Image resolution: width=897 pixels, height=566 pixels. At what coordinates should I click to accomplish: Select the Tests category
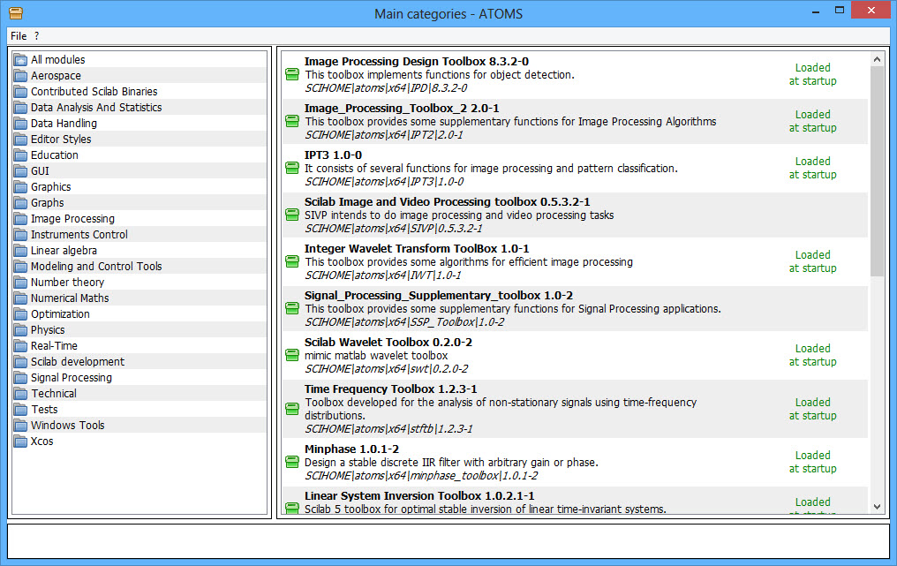(x=139, y=410)
